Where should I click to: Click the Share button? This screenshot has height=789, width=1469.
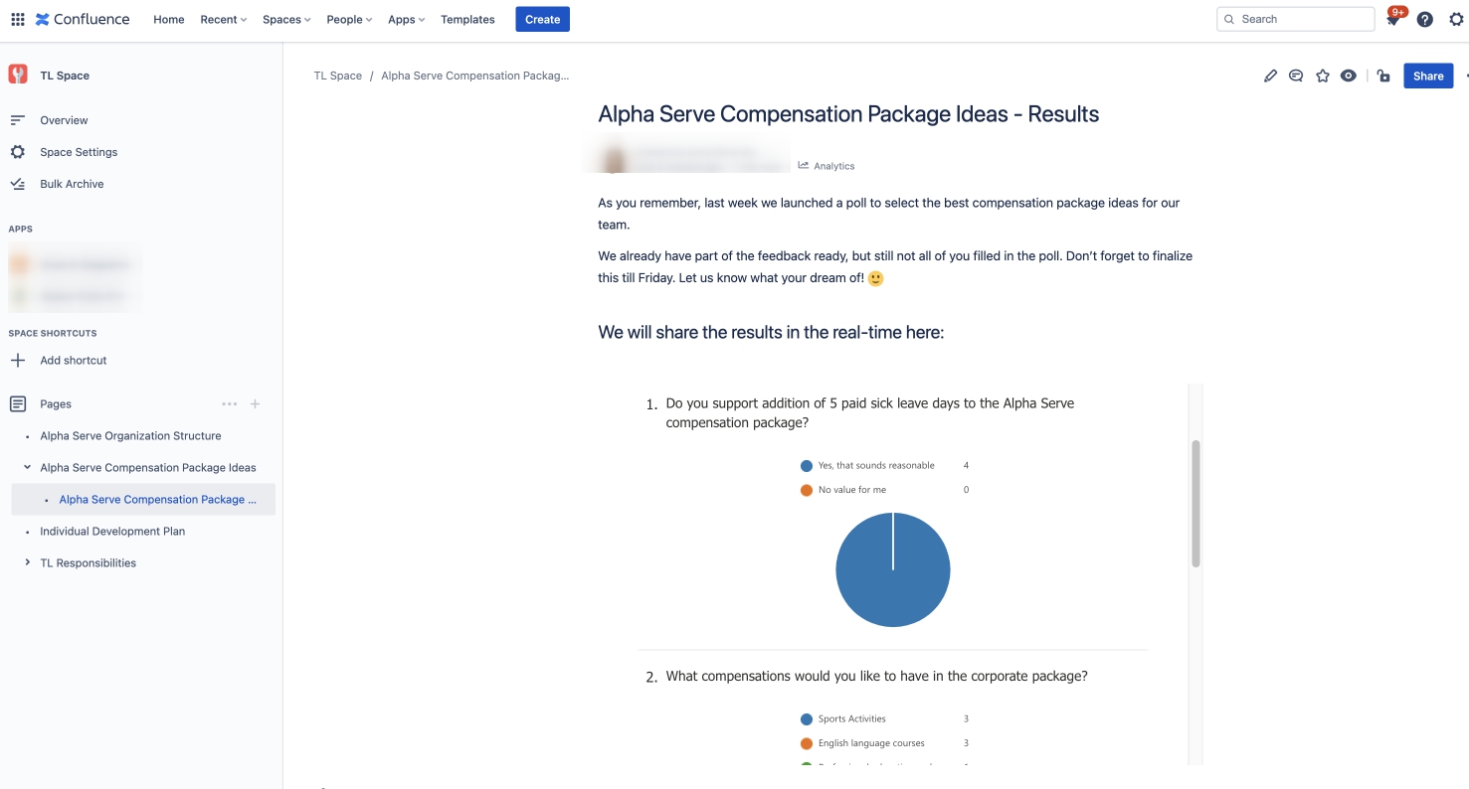[1428, 76]
